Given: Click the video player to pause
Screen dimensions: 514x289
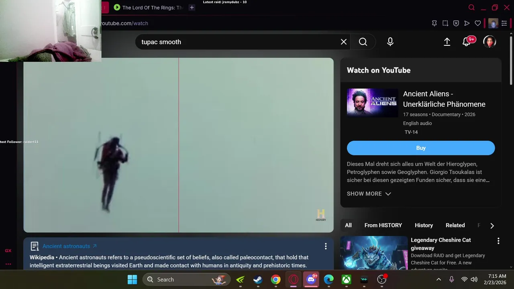Looking at the screenshot, I should coord(178,145).
